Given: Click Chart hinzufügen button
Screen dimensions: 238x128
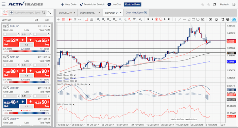Looking at the screenshot, I should [136, 13].
